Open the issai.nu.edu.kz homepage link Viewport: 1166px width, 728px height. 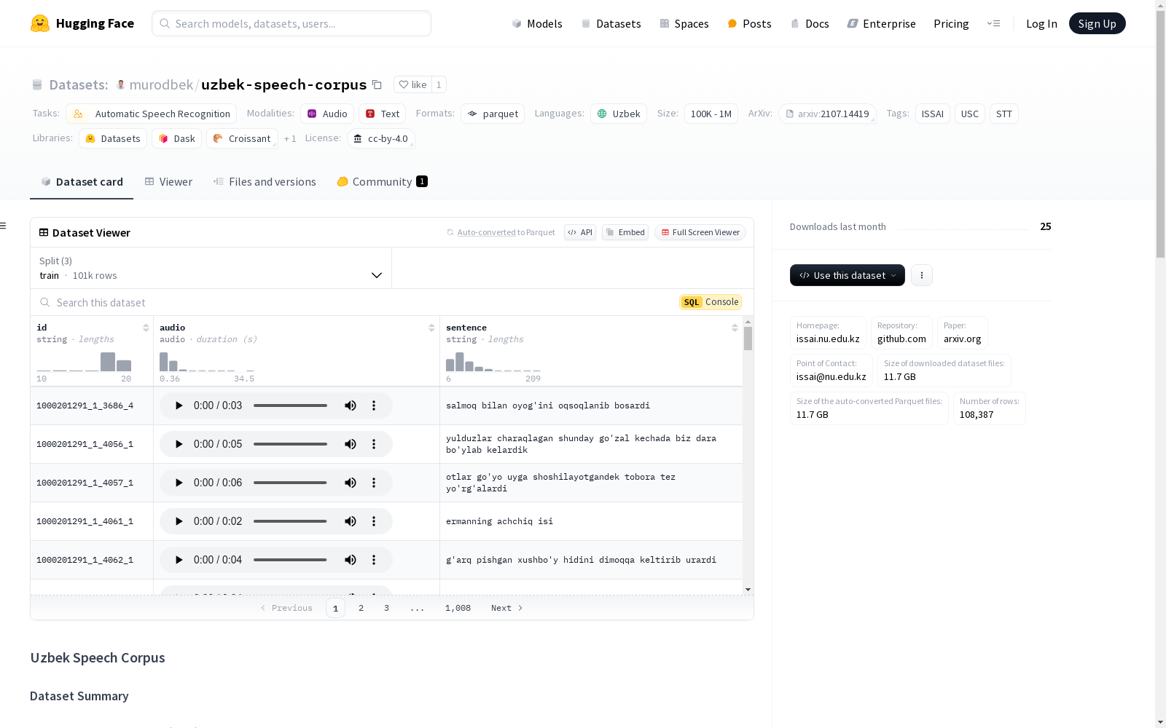click(x=828, y=333)
